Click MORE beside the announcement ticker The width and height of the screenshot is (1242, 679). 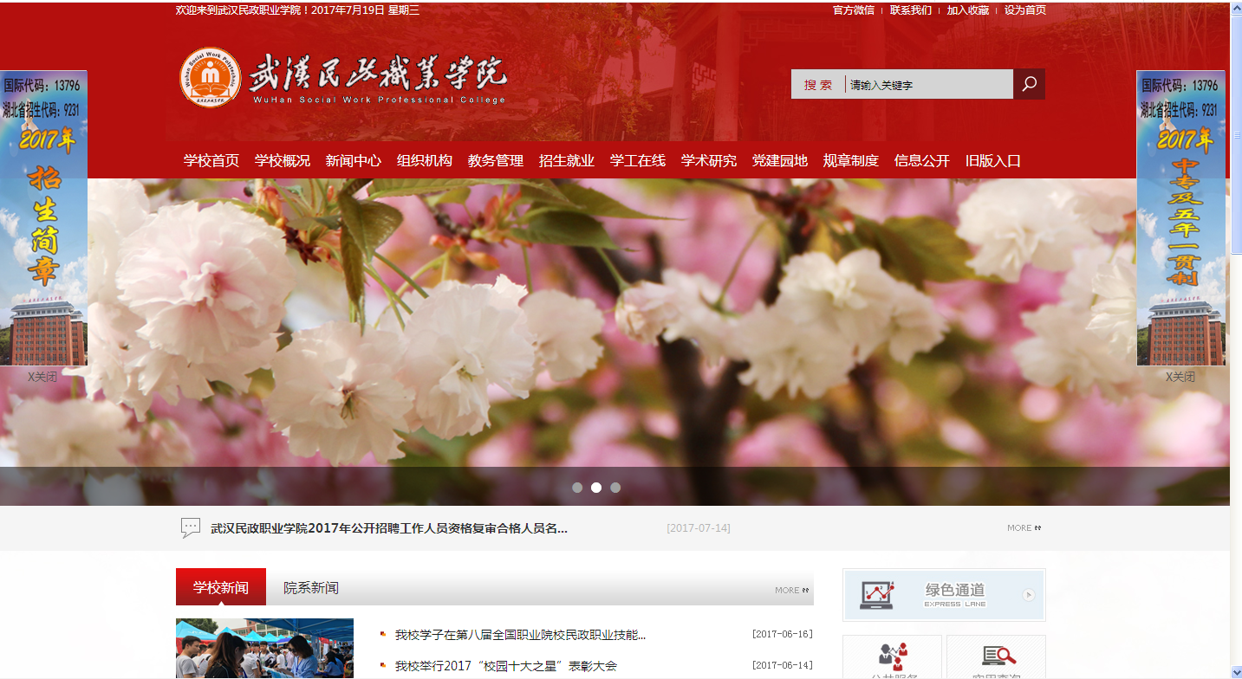[1024, 528]
